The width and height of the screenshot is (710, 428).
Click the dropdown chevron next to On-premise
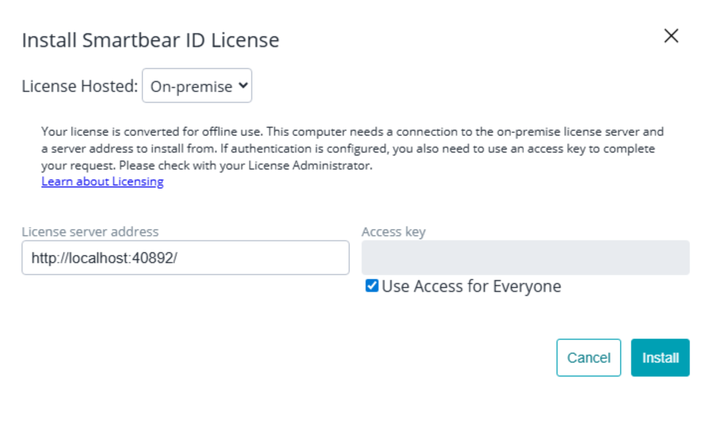click(x=243, y=85)
